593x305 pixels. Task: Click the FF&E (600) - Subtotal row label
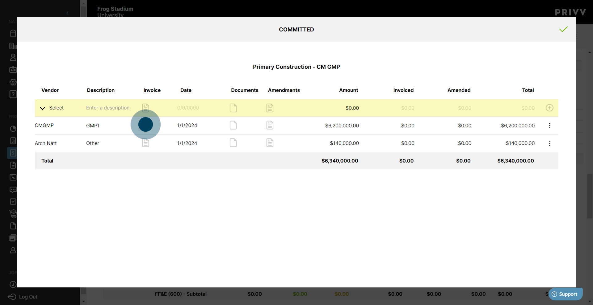(181, 294)
